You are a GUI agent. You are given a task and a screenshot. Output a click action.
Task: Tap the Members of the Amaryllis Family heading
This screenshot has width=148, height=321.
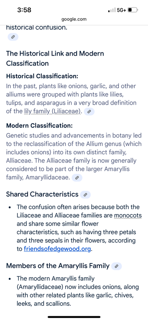[58, 266]
